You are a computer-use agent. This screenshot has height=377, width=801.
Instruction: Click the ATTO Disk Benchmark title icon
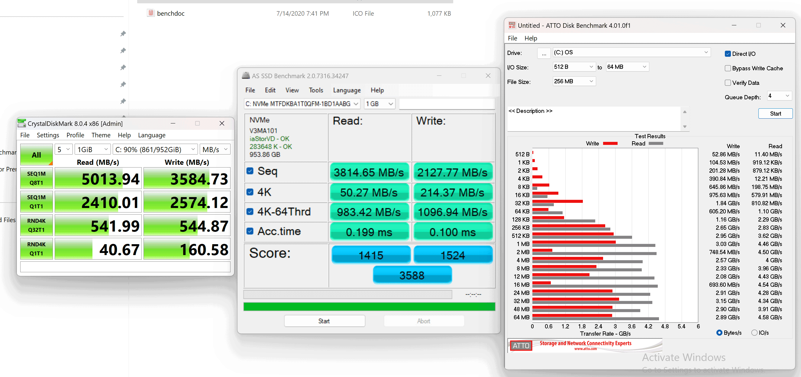512,25
